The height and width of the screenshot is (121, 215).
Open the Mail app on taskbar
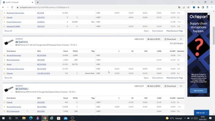66,118
